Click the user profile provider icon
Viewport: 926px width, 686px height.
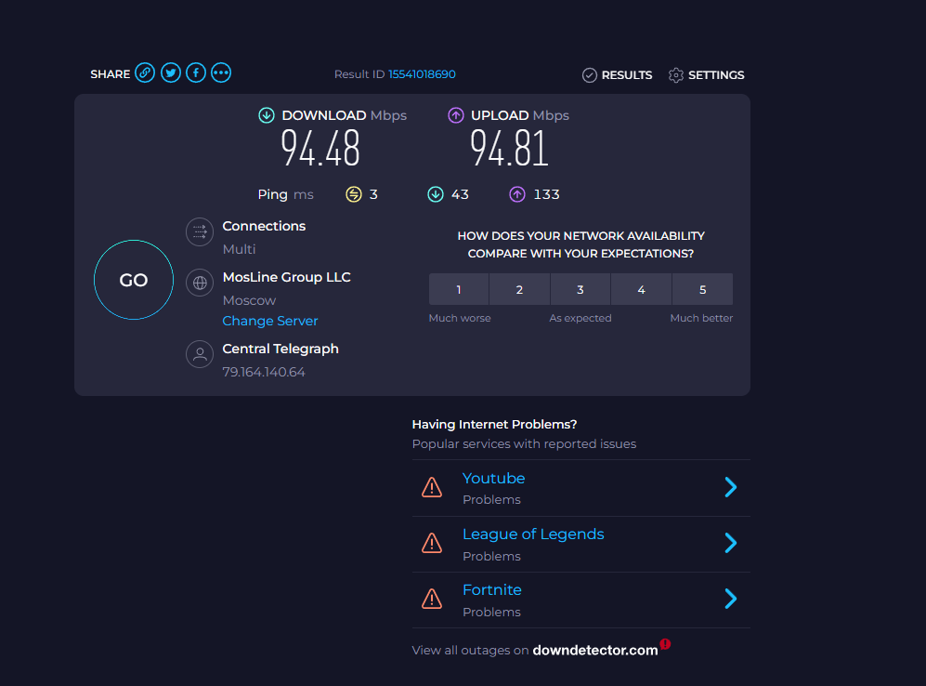[x=200, y=354]
